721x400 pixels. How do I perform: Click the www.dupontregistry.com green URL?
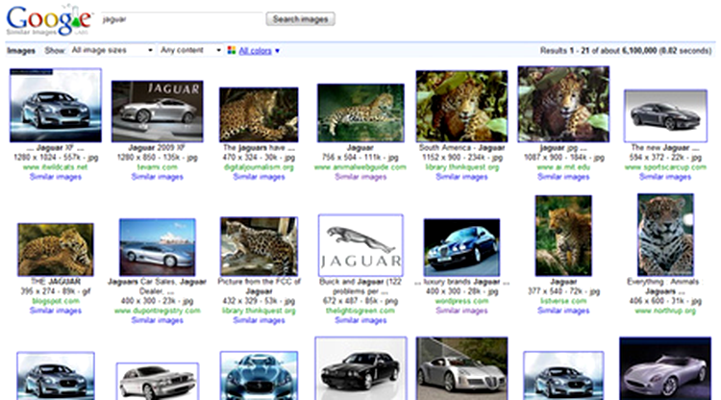point(158,311)
